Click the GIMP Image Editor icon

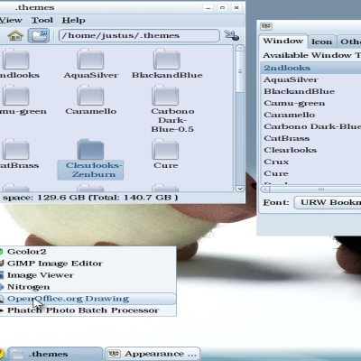point(1,264)
